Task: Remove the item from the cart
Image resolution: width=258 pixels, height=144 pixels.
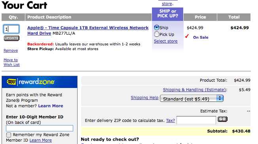Action: [x=11, y=50]
